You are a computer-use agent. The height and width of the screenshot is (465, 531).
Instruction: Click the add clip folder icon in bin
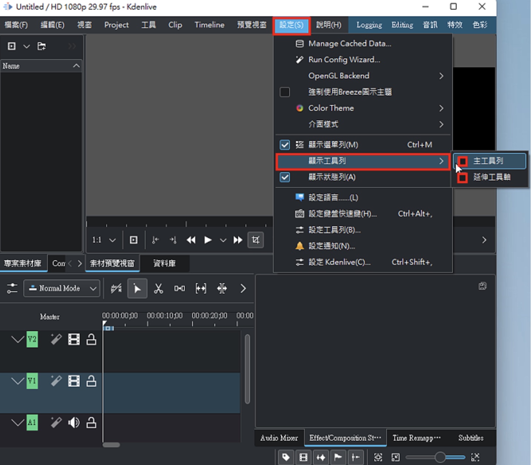[x=41, y=46]
